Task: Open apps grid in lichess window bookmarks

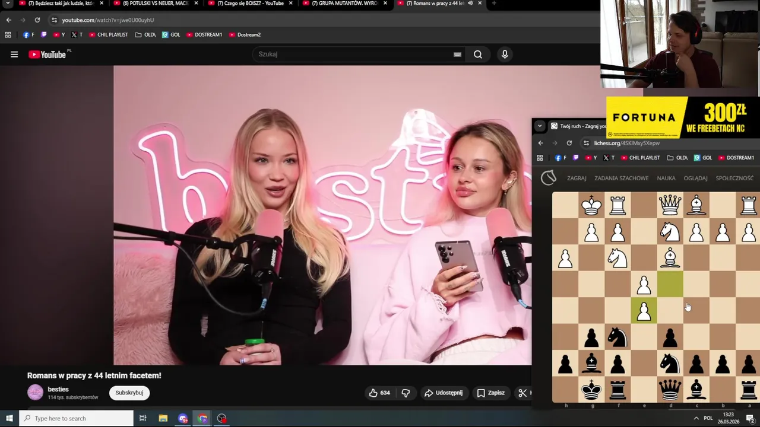Action: pyautogui.click(x=540, y=158)
